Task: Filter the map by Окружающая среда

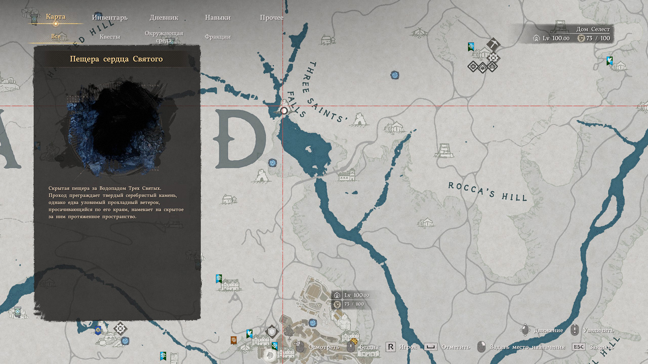Action: [164, 37]
